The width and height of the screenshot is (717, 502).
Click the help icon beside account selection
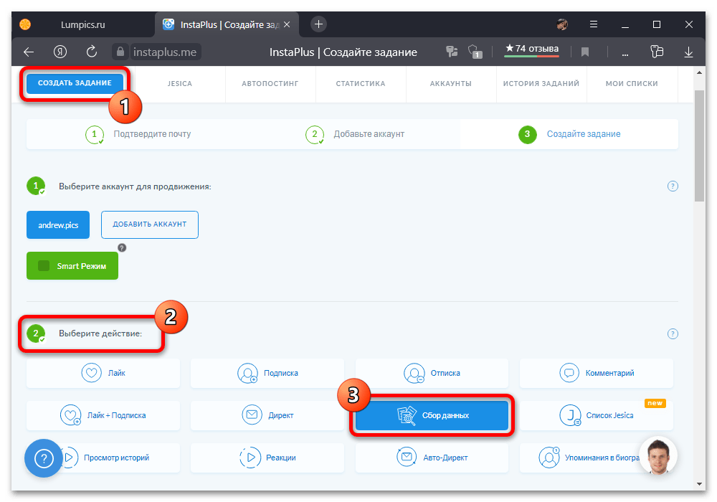673,186
